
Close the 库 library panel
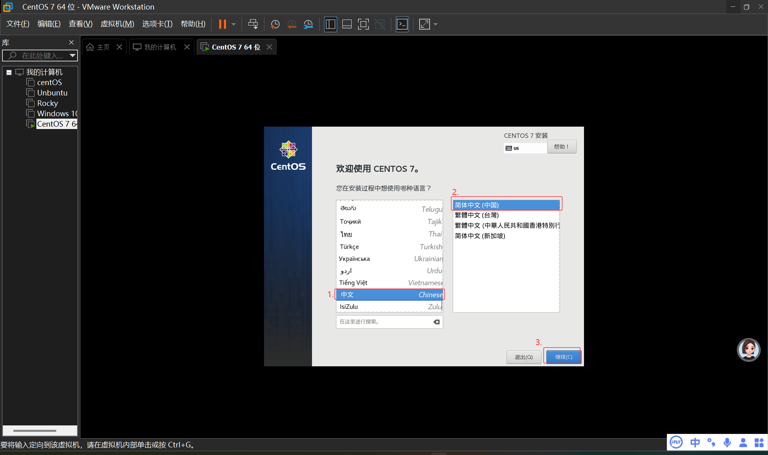pyautogui.click(x=71, y=42)
